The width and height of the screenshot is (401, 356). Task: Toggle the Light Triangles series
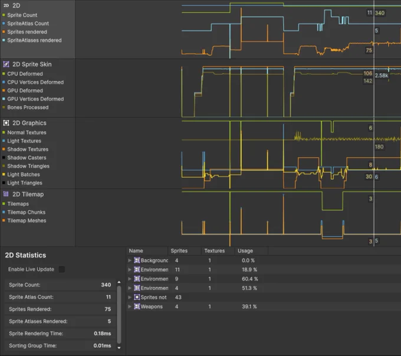point(4,183)
